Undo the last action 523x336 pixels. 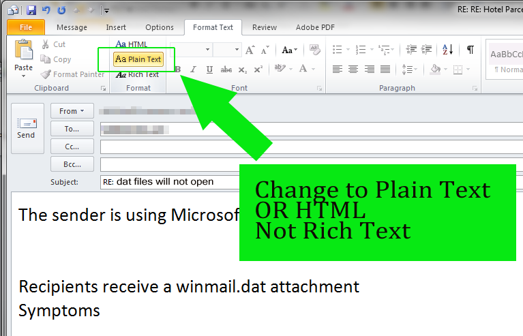click(x=46, y=10)
